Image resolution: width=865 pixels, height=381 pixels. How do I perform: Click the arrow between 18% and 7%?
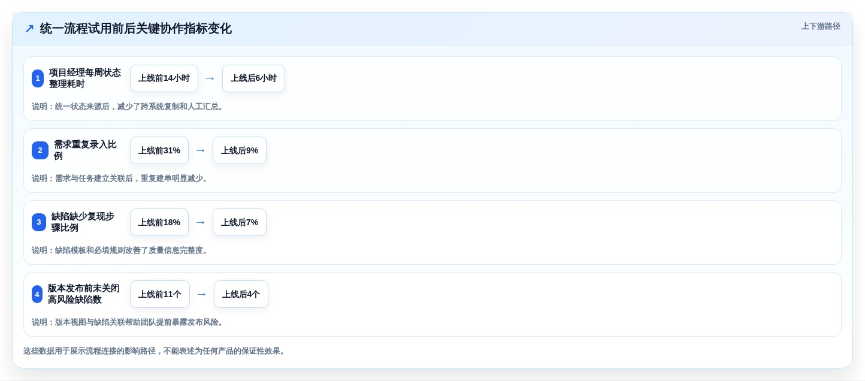201,222
